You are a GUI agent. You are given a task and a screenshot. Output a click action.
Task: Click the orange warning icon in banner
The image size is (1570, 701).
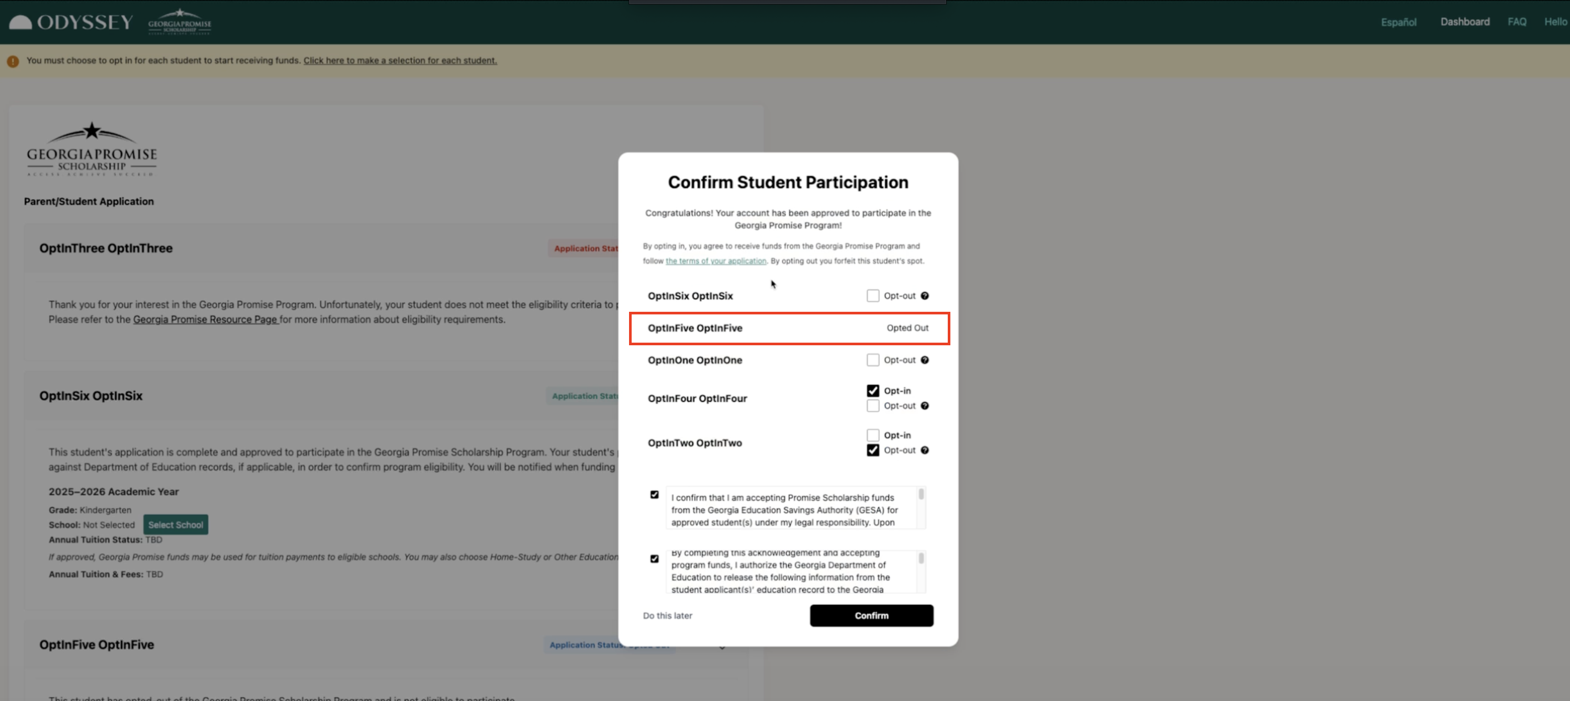coord(13,61)
